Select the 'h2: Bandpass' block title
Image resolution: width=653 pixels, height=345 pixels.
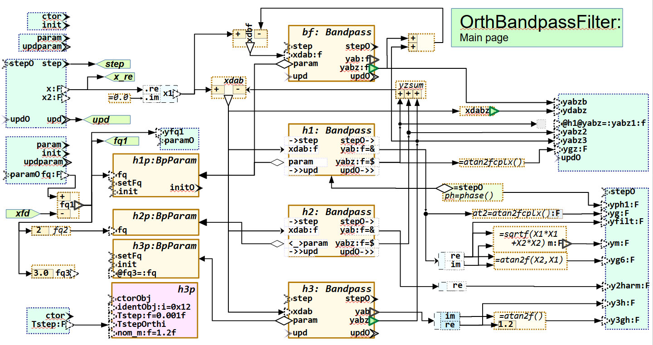pos(337,212)
